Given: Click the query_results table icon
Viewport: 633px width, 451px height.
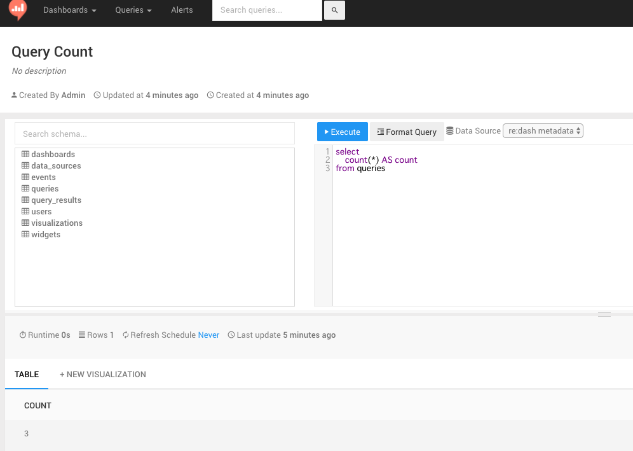Looking at the screenshot, I should click(25, 200).
